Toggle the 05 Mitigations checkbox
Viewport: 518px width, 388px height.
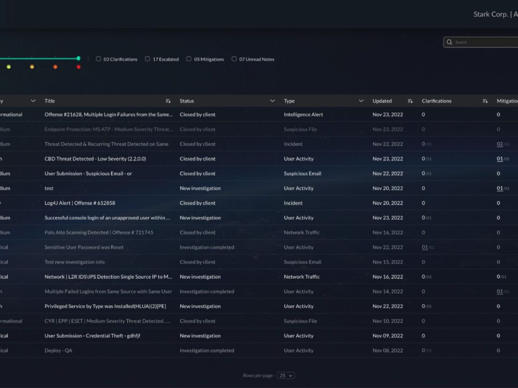[189, 59]
